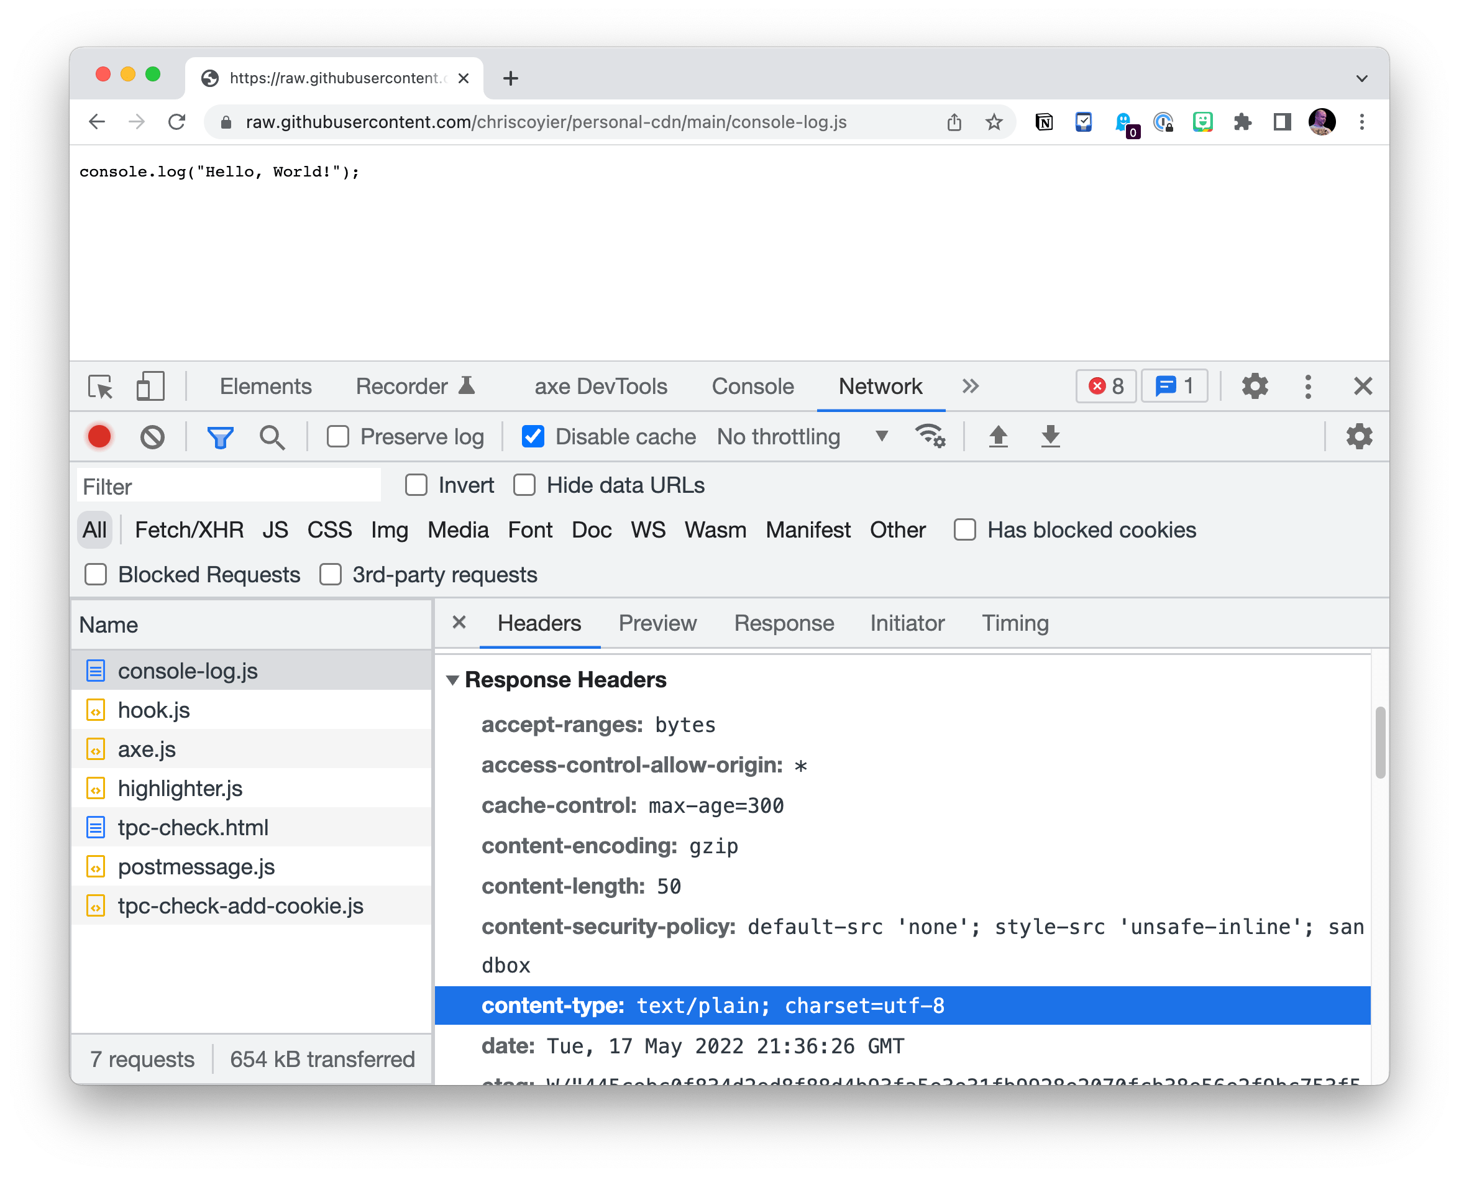Open network conditions wifi-gear icon
The height and width of the screenshot is (1177, 1459).
(x=930, y=436)
